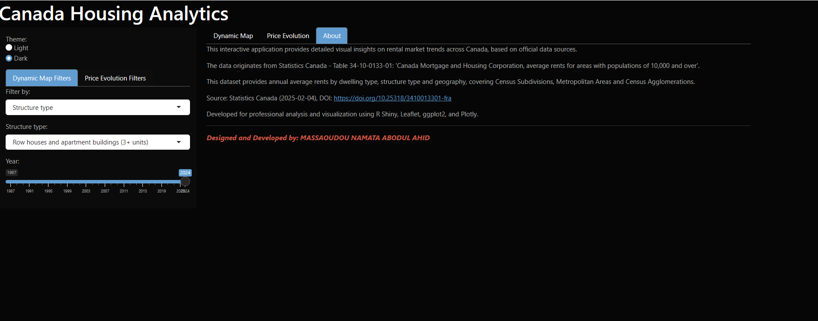
Task: Open the Price Evolution tab
Action: (x=288, y=36)
